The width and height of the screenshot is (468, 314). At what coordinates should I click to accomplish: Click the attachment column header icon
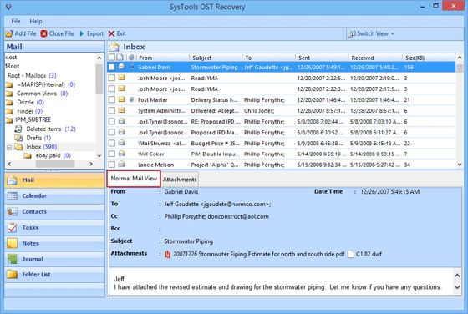tap(131, 58)
